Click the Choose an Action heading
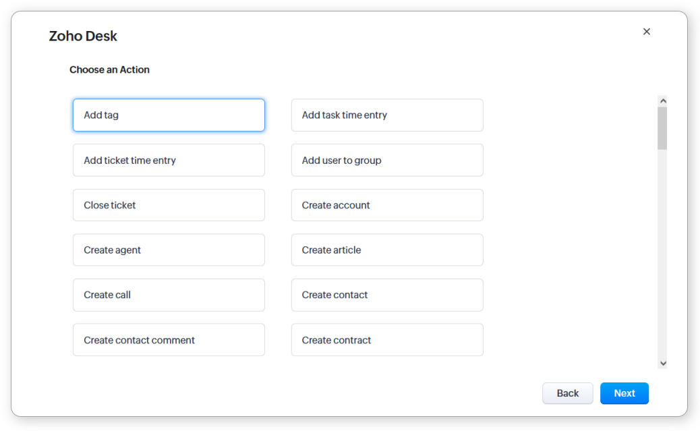 coord(109,69)
